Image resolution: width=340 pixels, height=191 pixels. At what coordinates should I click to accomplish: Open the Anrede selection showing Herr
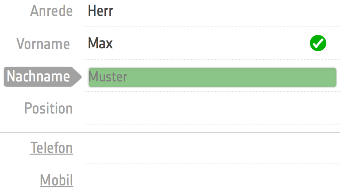tap(212, 11)
